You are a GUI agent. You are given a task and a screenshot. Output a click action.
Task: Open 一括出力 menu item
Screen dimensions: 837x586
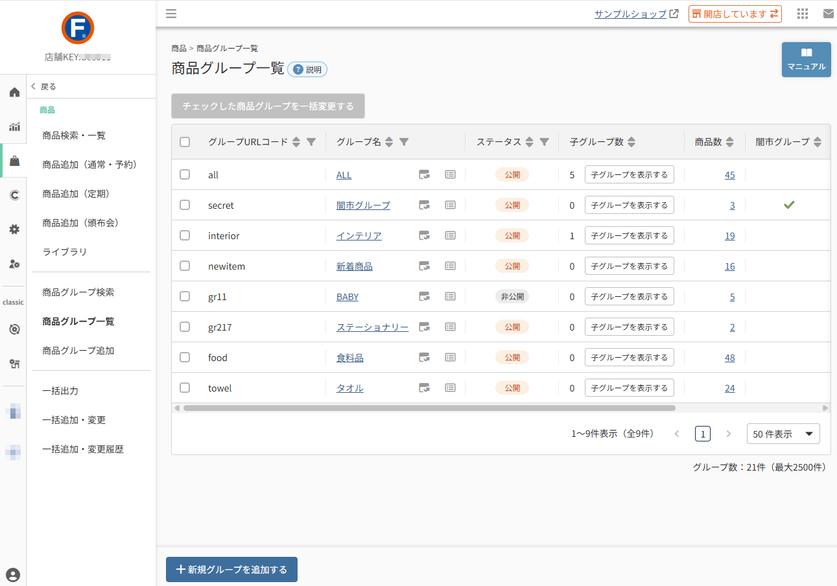tap(60, 391)
